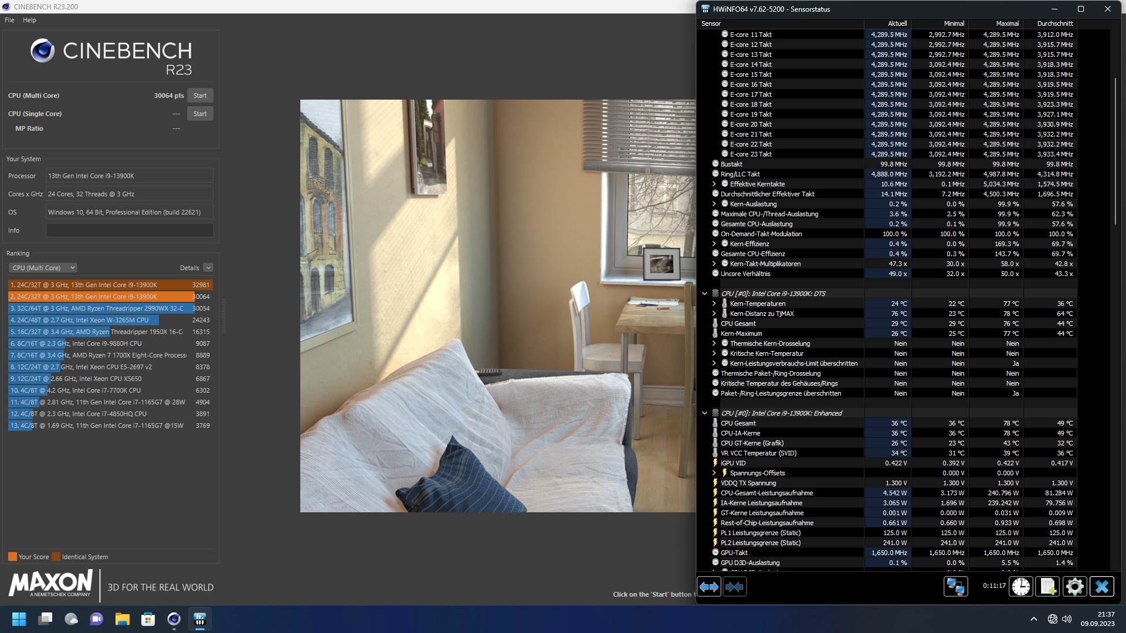Open the File menu in Cinebench
This screenshot has height=633, width=1126.
point(9,20)
